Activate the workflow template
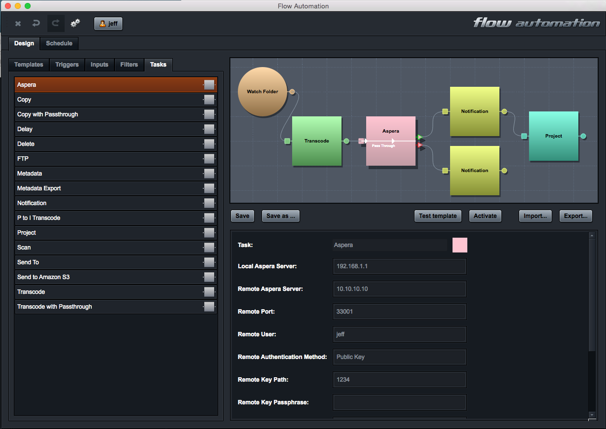Screen dimensions: 606x429 click(485, 215)
